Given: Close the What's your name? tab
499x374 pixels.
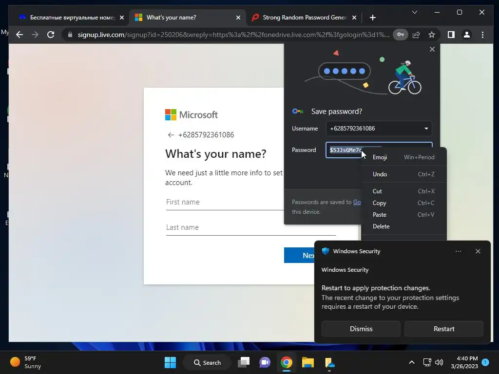Looking at the screenshot, I should pos(238,18).
